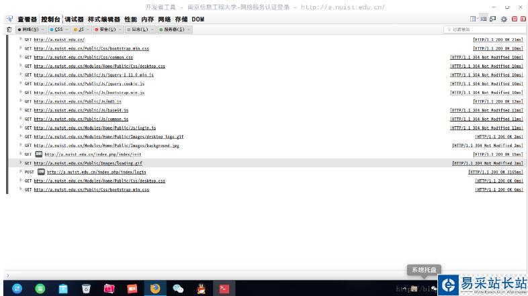This screenshot has height=296, width=528.
Task: Click XHR badge on index/init request
Action: click(x=39, y=154)
